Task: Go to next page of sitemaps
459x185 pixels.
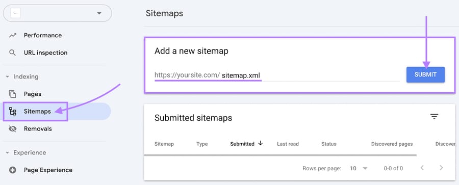Action: tap(441, 168)
